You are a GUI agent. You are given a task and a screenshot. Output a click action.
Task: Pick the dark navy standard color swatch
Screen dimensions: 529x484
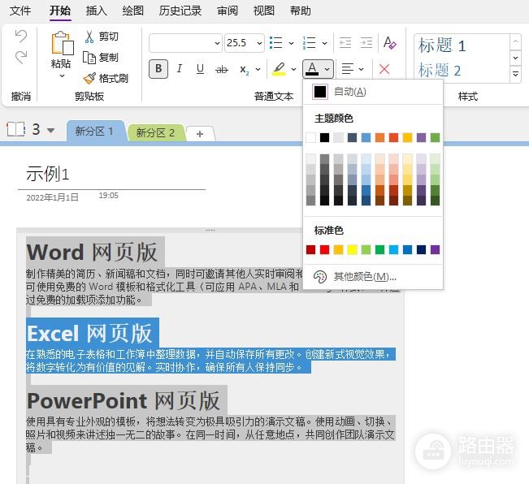click(422, 249)
